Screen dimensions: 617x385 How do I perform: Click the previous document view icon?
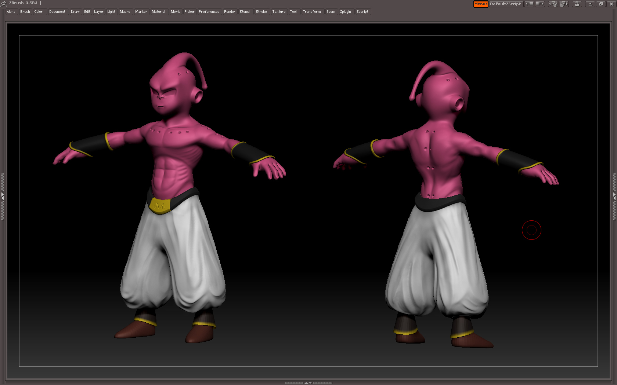pos(553,4)
